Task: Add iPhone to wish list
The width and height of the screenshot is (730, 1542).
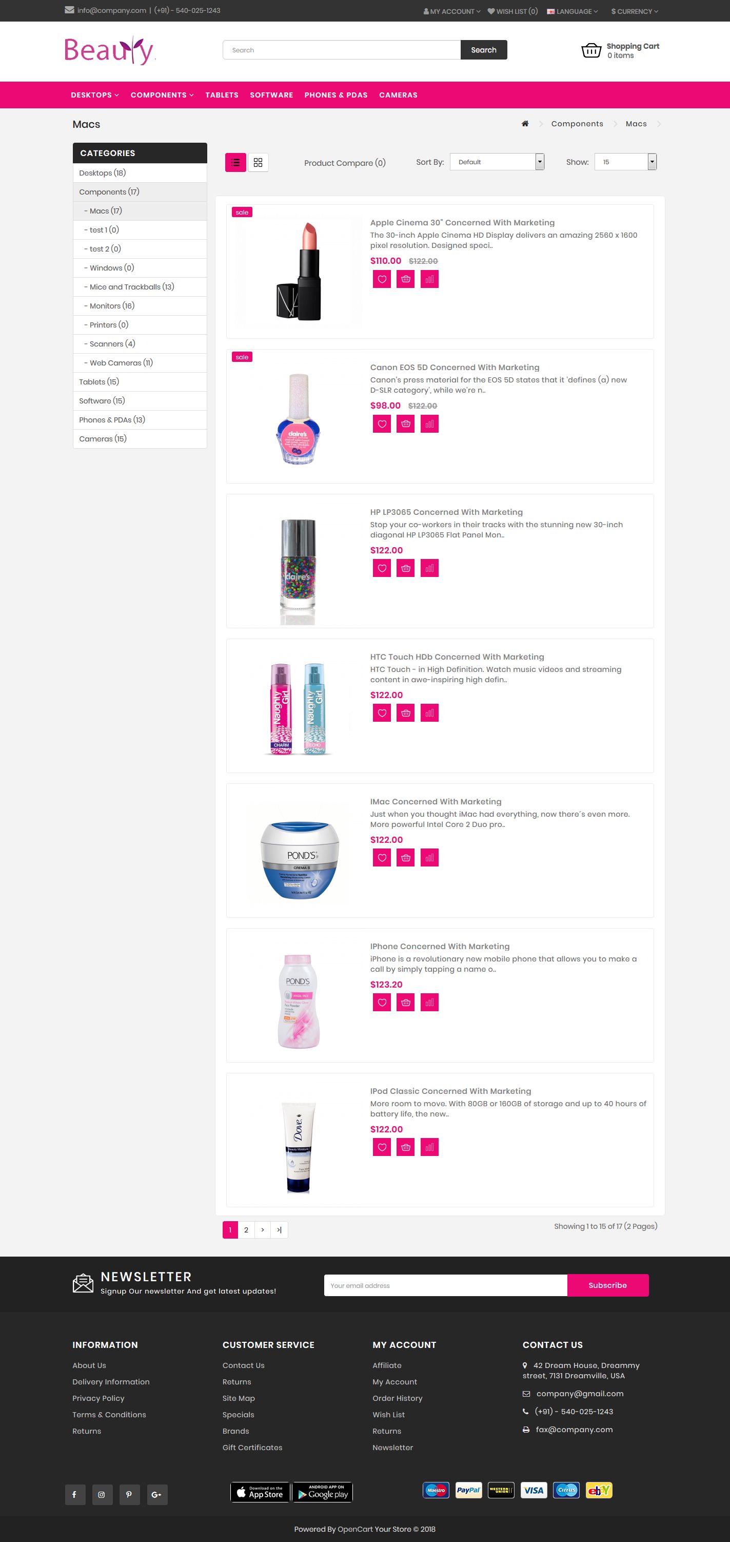Action: [x=382, y=1002]
